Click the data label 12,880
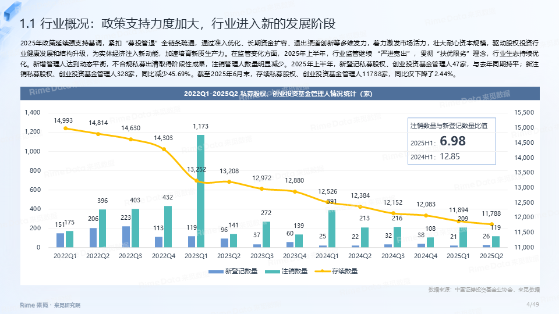 coord(295,180)
